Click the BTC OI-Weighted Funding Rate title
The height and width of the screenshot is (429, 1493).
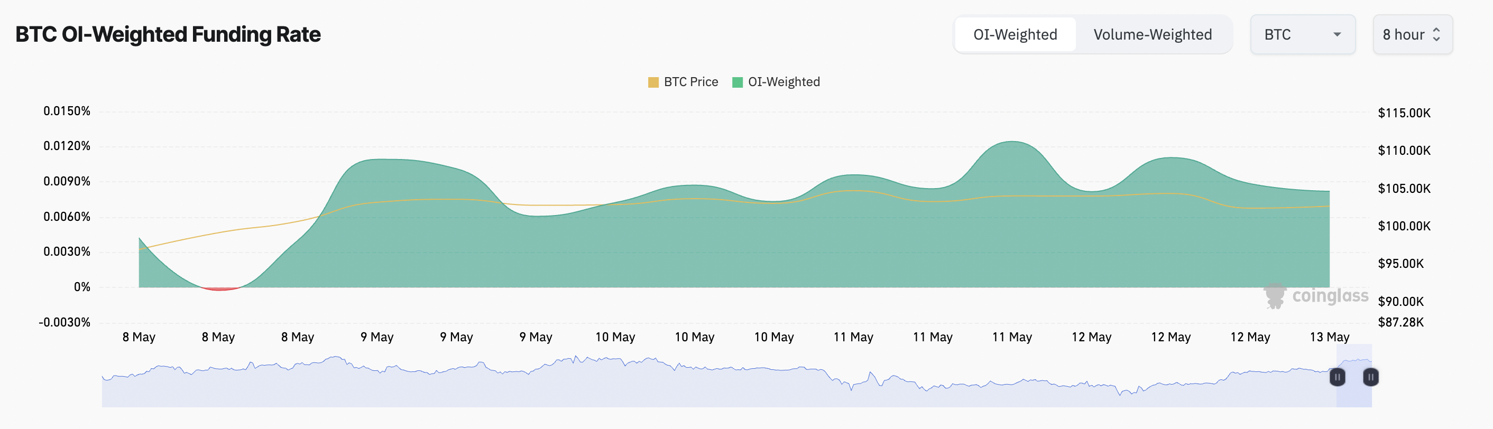[168, 35]
